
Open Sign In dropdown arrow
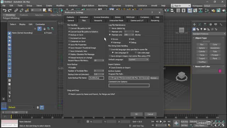coord(189,6)
